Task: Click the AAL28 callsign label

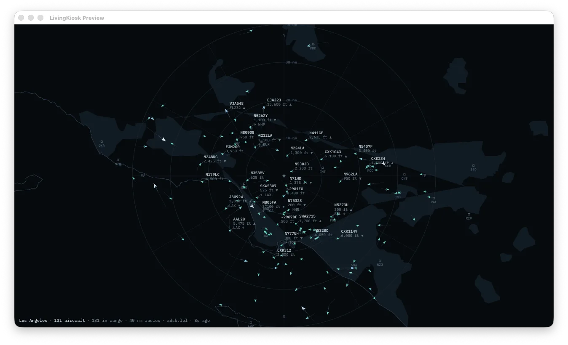Action: pos(239,219)
